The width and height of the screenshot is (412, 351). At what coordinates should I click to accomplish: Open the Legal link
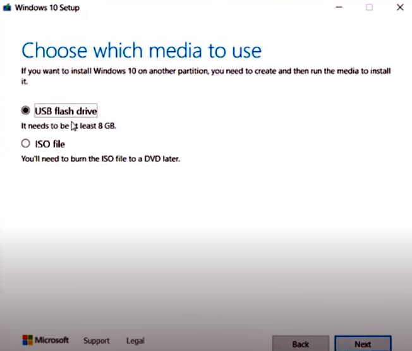coord(135,341)
